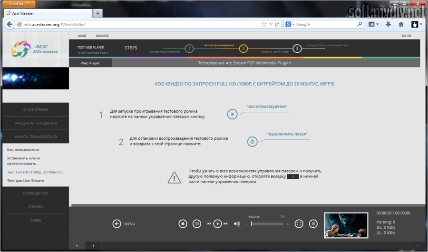
Task: Expand the СООБЩЕСТВО sidebar section
Action: click(36, 194)
